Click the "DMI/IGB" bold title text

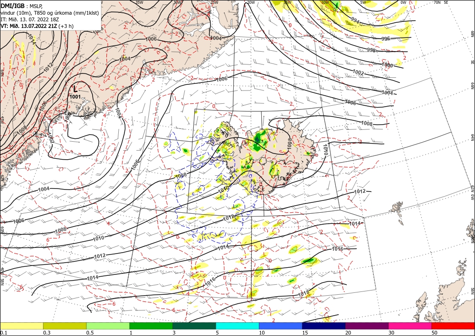coord(12,5)
